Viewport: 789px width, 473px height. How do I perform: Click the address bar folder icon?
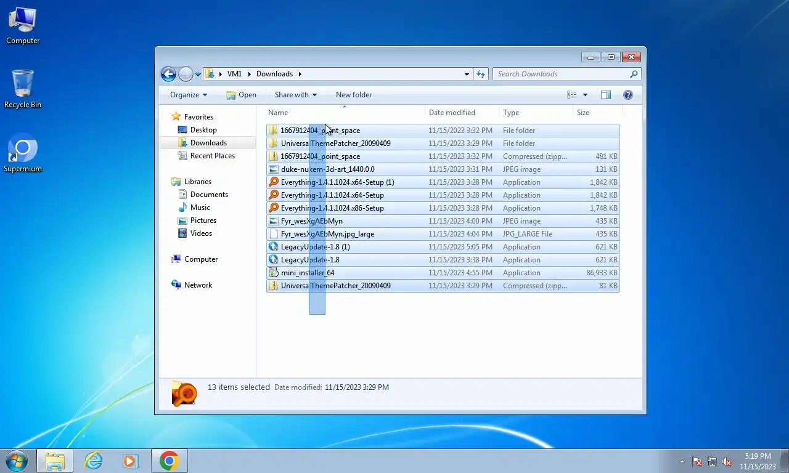[210, 74]
